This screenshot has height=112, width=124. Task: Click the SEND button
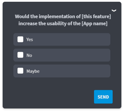click(x=103, y=97)
